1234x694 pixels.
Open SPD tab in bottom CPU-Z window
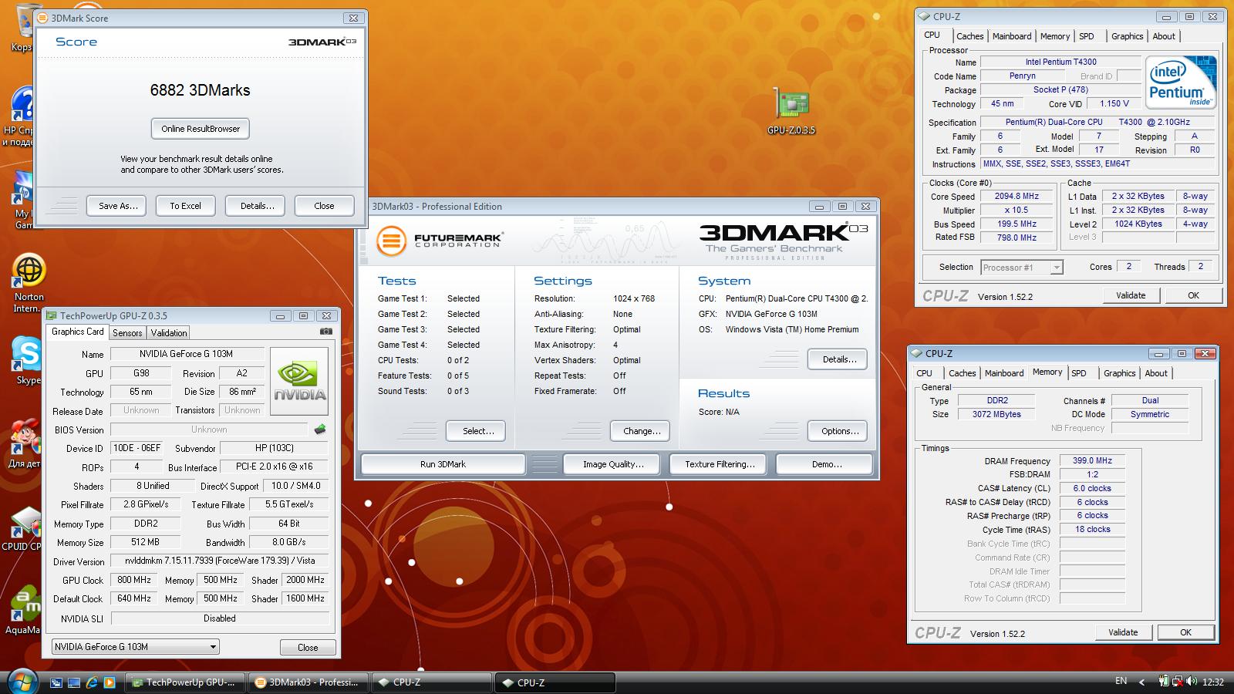pos(1079,373)
